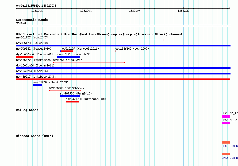
Task: Select the esv987930 (Pang2010) label
Action: (x=76, y=93)
